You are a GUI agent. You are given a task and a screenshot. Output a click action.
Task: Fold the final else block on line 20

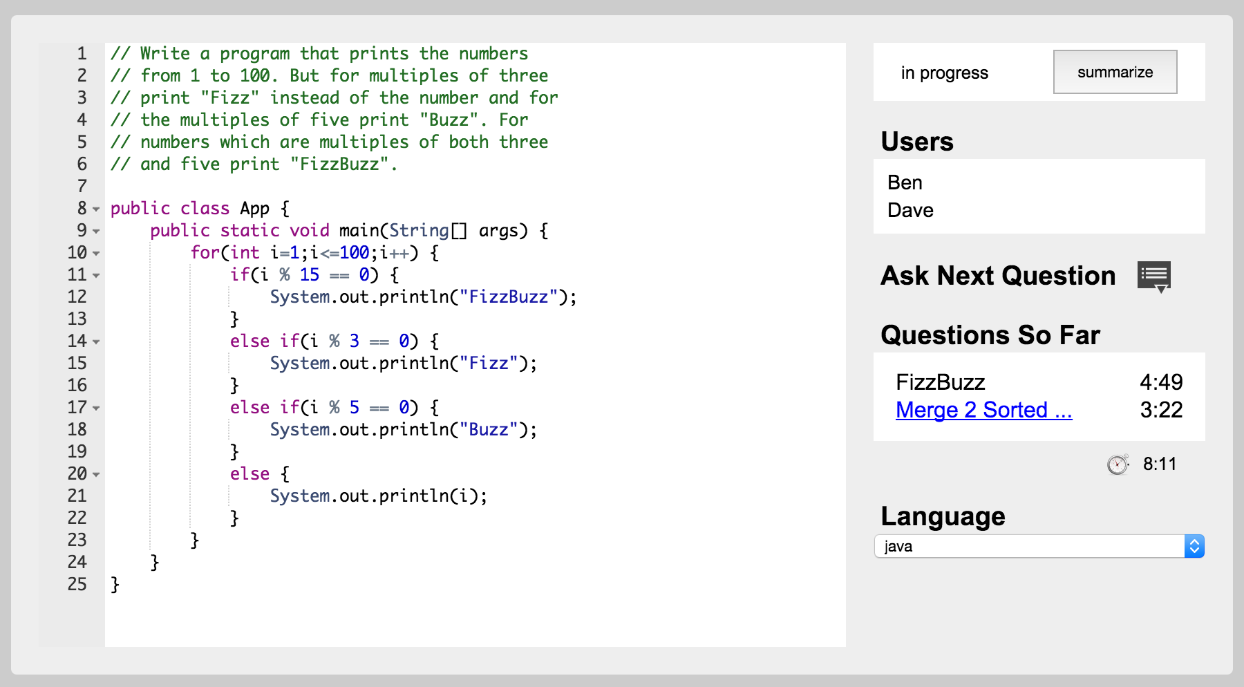(96, 474)
